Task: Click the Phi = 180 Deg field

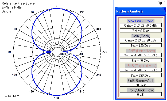Action: (x=141, y=45)
